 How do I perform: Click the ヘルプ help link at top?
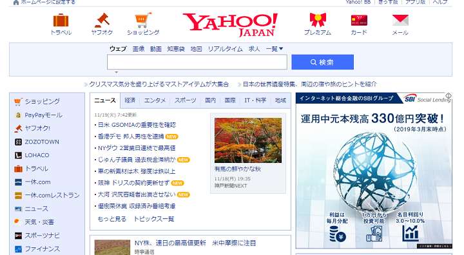(440, 2)
